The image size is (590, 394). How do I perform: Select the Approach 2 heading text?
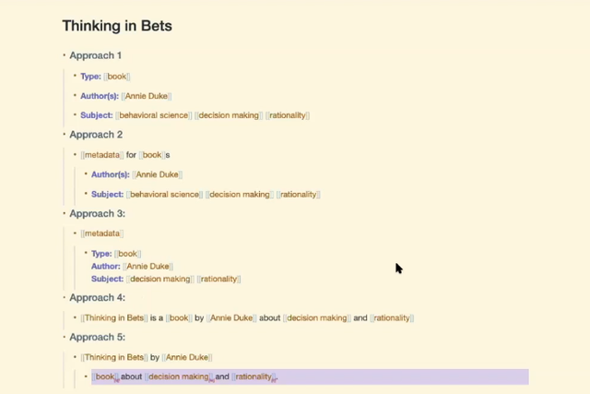pyautogui.click(x=96, y=135)
